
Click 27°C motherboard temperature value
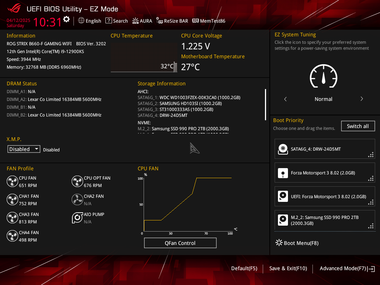pos(190,67)
